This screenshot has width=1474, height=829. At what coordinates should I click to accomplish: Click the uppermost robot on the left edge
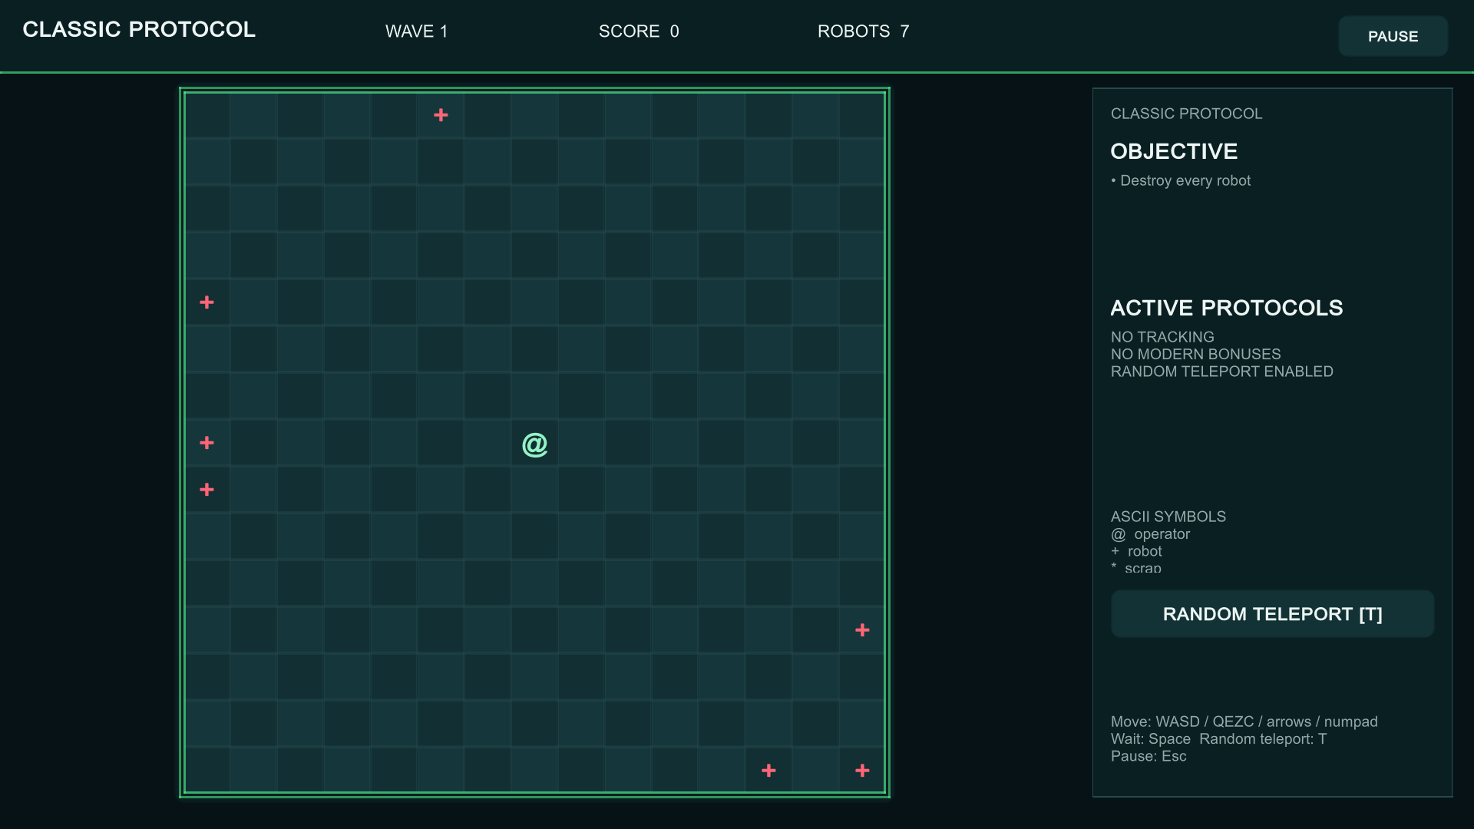click(x=207, y=302)
